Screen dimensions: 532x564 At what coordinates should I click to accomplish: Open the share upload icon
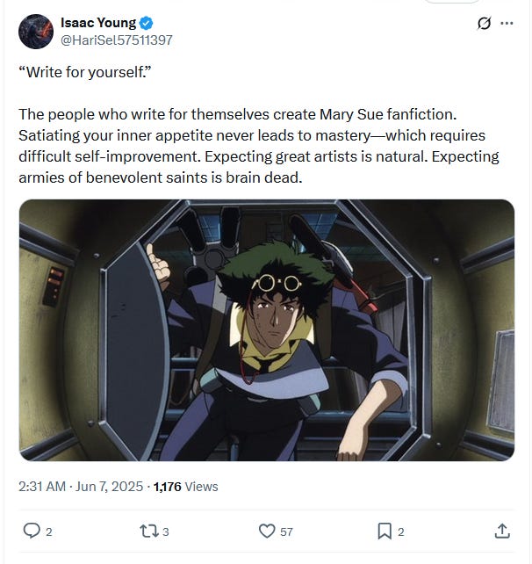point(502,531)
